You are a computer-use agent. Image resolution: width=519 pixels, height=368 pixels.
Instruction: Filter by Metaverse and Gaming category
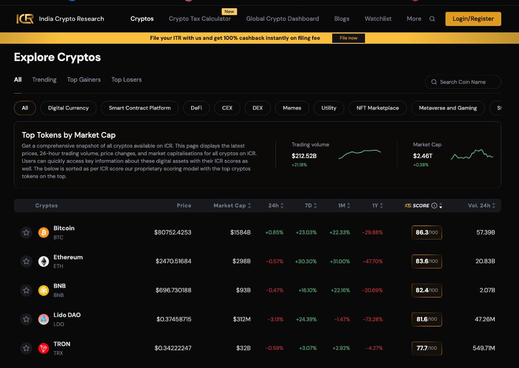pos(448,108)
